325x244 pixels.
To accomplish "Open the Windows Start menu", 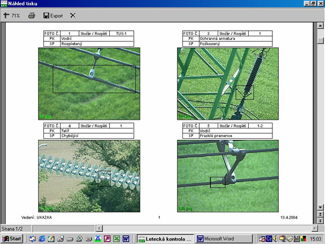I will pos(12,239).
